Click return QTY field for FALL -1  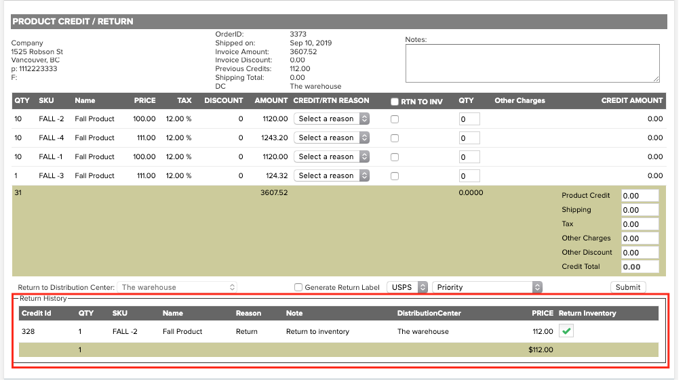pyautogui.click(x=469, y=157)
